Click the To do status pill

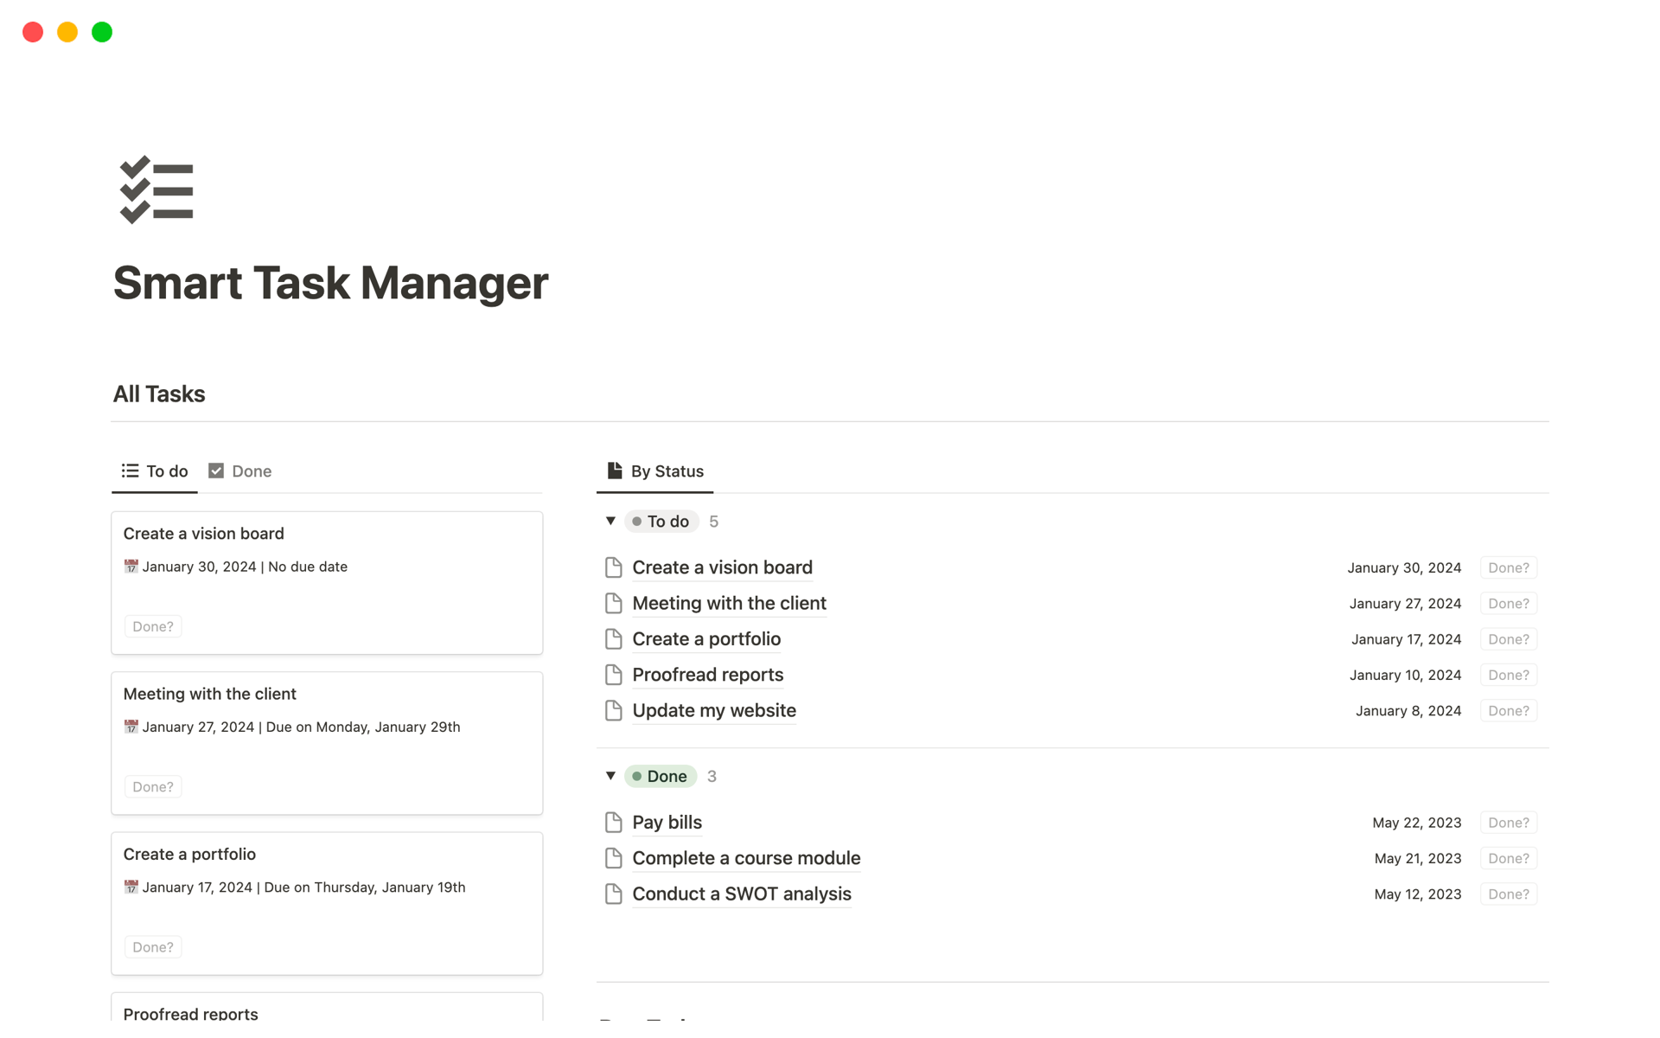[661, 521]
